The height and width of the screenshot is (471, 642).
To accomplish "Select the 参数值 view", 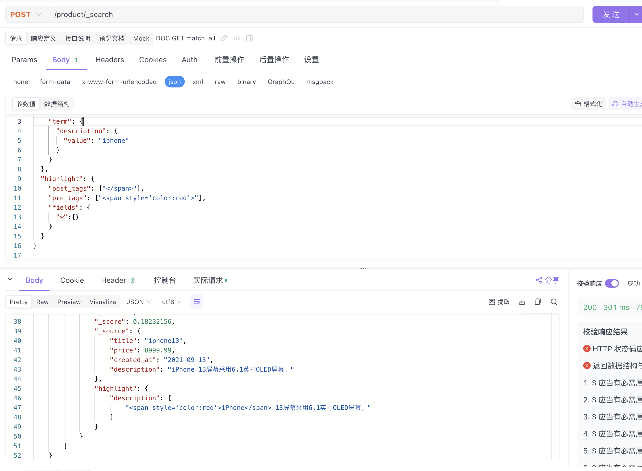I will coord(26,104).
